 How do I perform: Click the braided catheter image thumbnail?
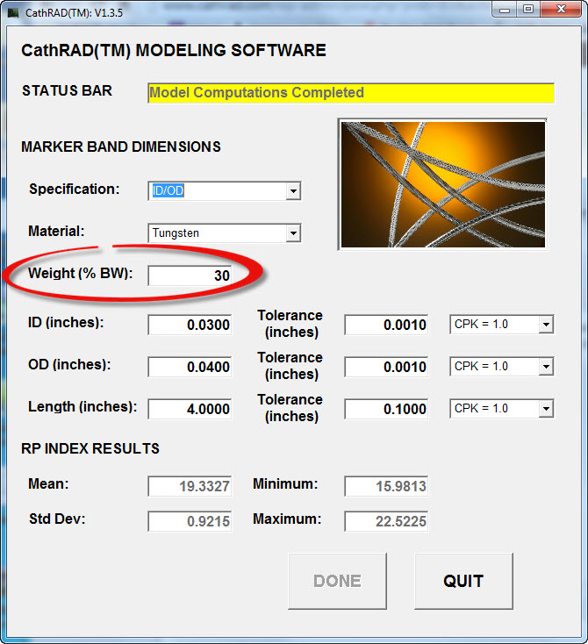[x=442, y=184]
